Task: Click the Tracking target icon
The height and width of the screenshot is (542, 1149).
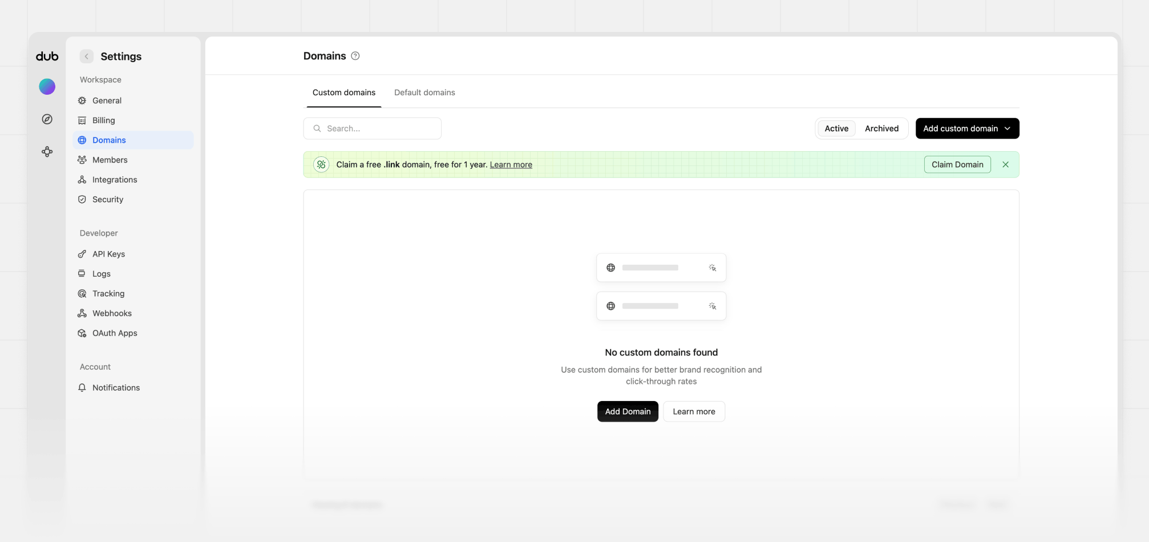Action: click(82, 294)
